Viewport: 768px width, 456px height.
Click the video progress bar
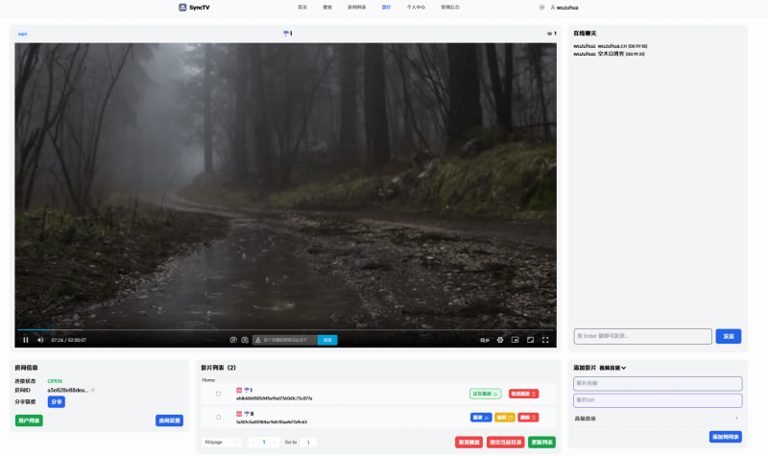point(285,330)
